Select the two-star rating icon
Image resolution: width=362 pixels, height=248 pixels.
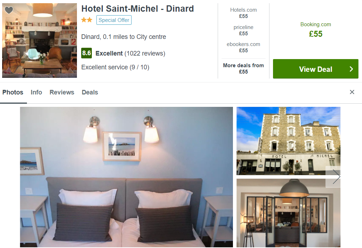click(x=87, y=20)
